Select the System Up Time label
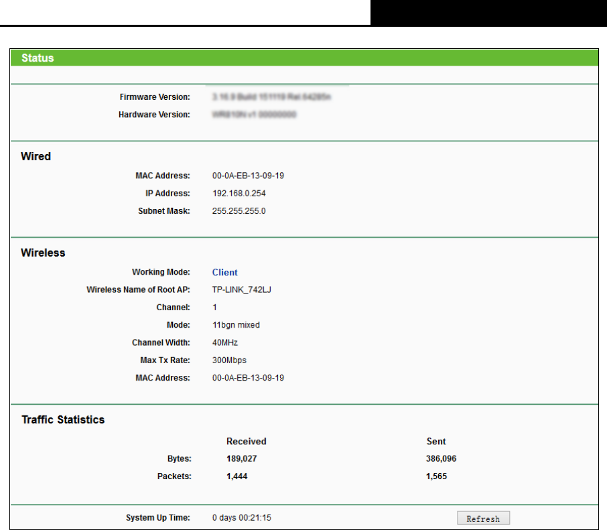607x530 pixels. [158, 518]
